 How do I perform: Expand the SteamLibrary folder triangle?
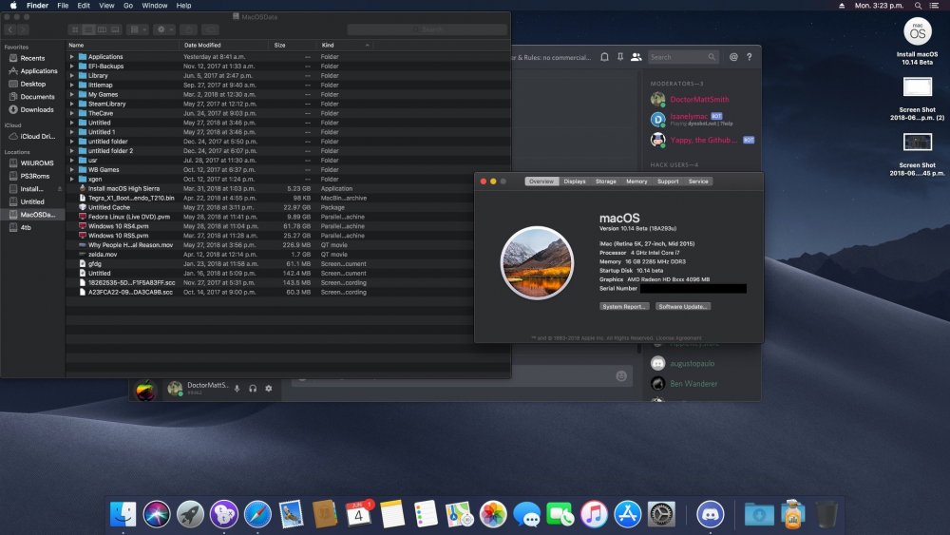click(72, 104)
